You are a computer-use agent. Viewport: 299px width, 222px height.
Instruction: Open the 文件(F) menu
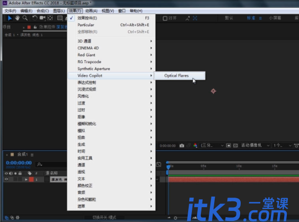(x=10, y=11)
